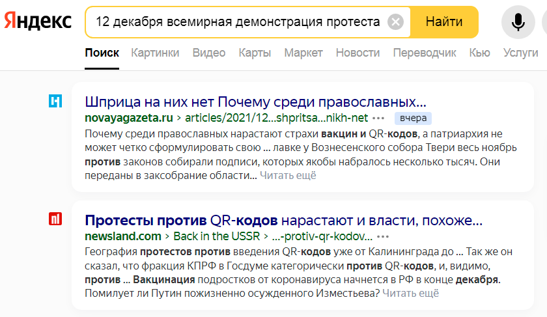Select the Переводчик tab

point(425,53)
